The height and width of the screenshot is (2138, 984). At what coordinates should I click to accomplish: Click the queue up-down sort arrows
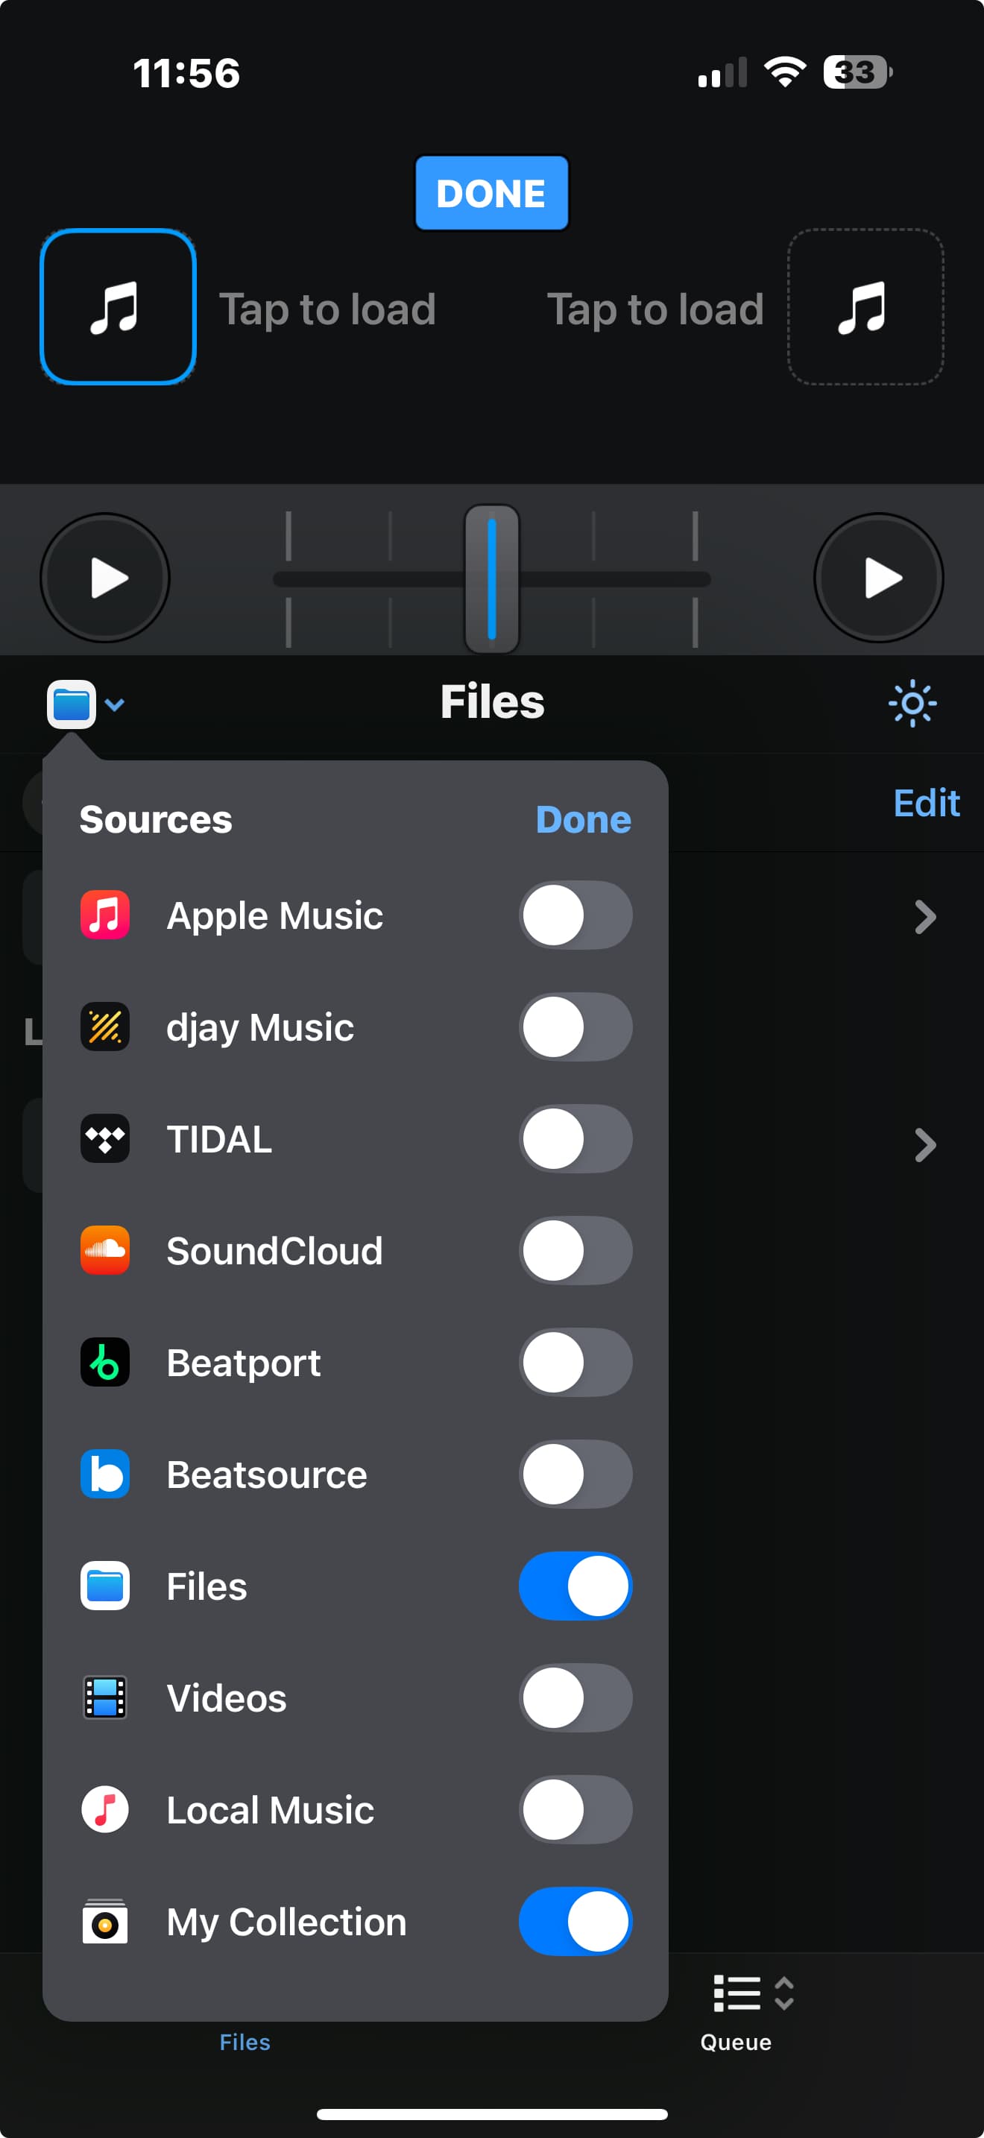pyautogui.click(x=784, y=1993)
